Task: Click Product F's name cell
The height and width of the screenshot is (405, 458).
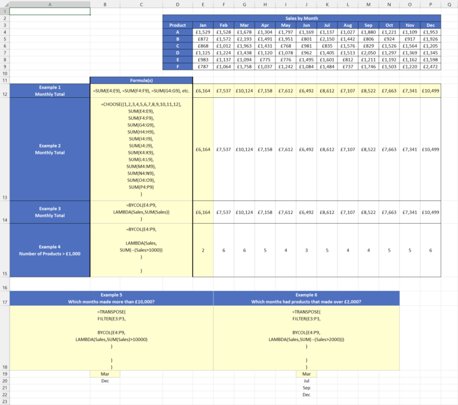Action: [x=177, y=67]
